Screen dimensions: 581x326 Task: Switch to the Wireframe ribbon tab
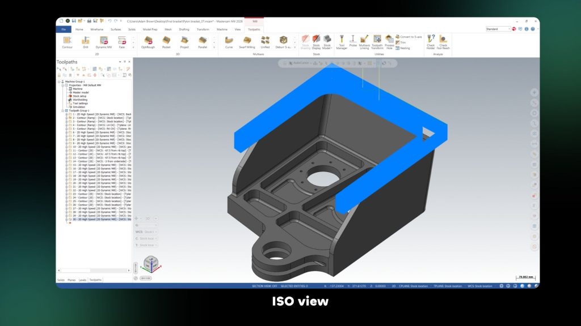pyautogui.click(x=97, y=29)
